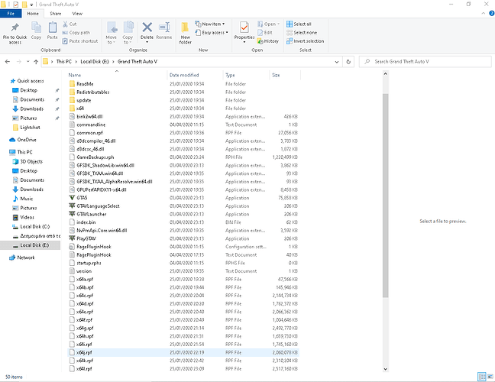495x382 pixels.
Task: Navigate back with the left arrow
Action: pos(8,62)
